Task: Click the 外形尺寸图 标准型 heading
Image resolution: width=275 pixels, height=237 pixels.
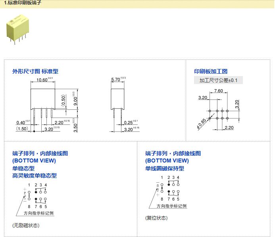Action: [35, 71]
